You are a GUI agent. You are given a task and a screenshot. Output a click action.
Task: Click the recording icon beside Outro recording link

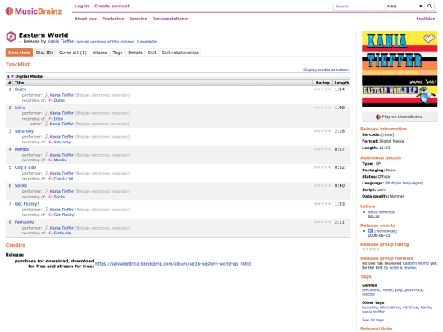(51, 100)
